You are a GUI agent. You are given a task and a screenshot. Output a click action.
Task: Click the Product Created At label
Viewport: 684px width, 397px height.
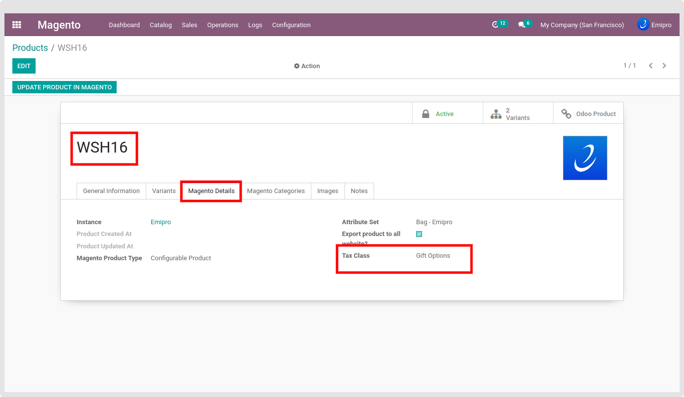(104, 234)
